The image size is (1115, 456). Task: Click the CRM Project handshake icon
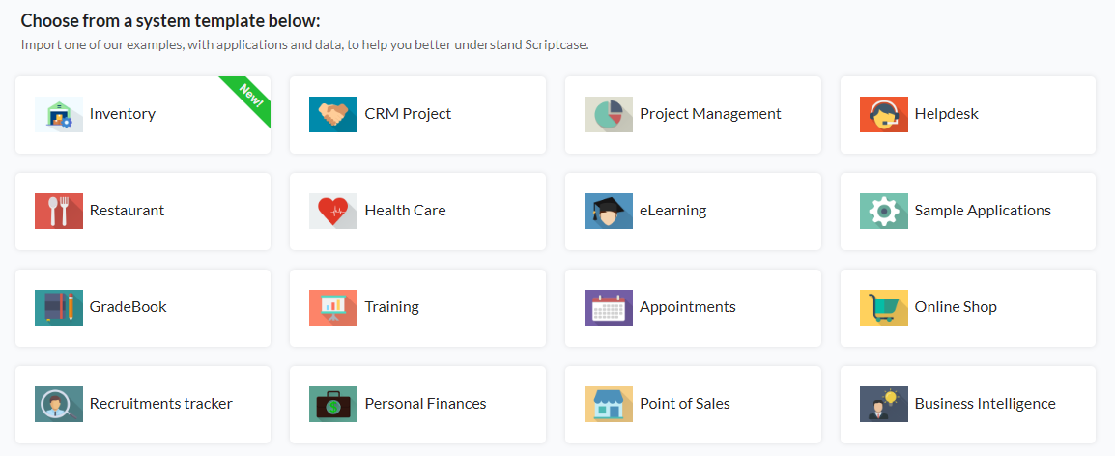coord(332,115)
